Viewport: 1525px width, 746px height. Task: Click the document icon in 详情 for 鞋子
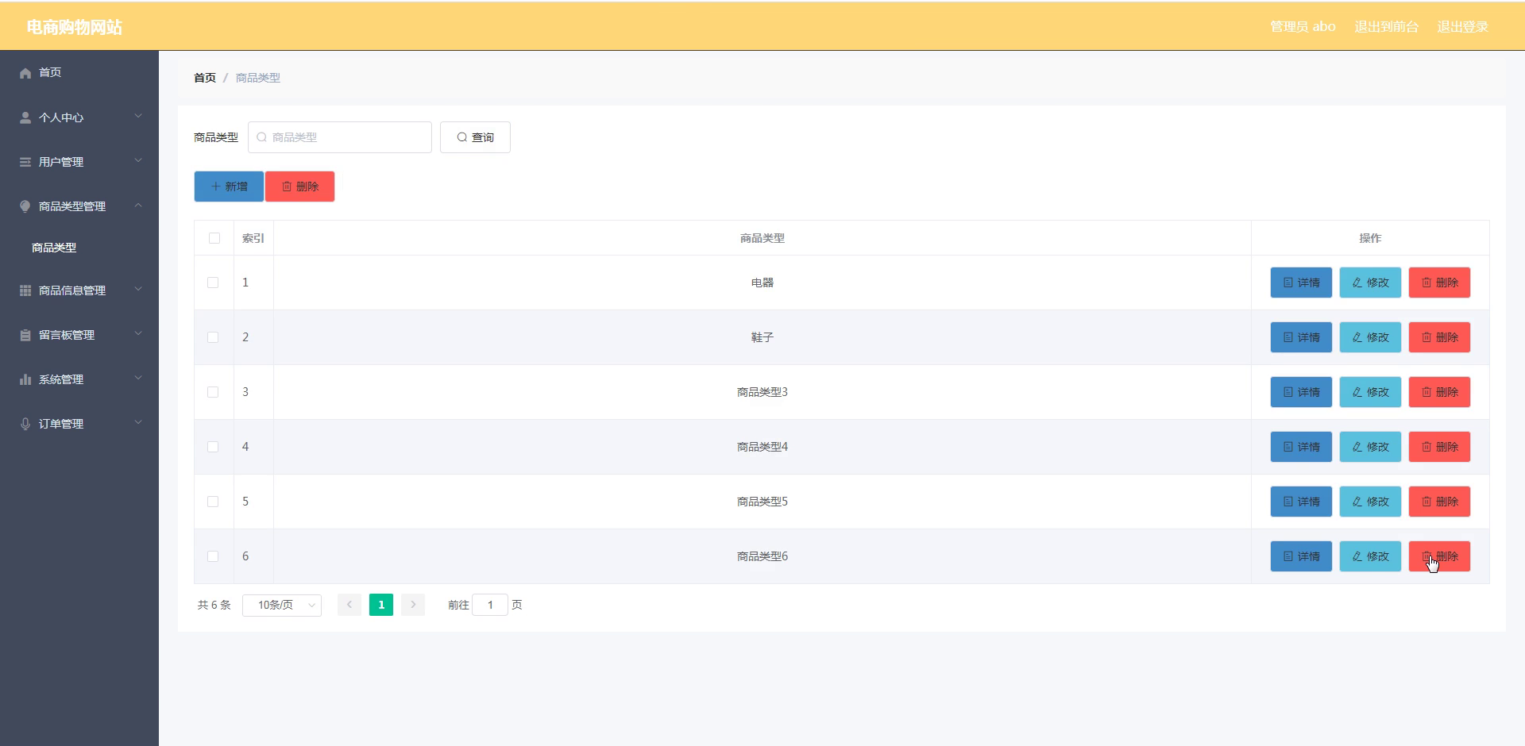coord(1288,337)
